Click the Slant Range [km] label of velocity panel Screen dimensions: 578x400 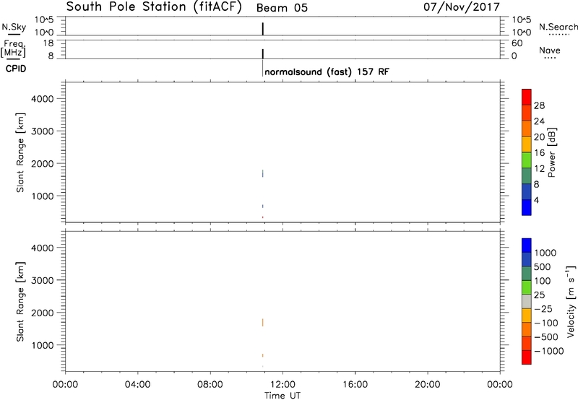pyautogui.click(x=20, y=302)
